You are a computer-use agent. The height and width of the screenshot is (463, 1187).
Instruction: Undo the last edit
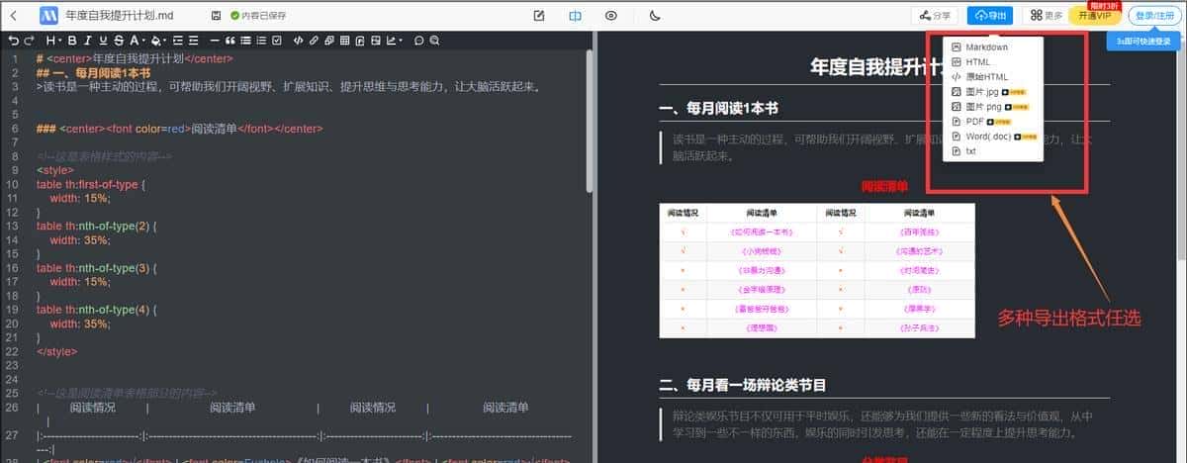13,41
